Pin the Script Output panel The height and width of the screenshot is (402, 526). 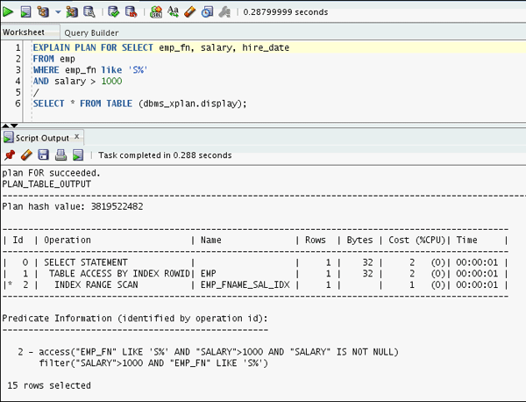pos(9,155)
